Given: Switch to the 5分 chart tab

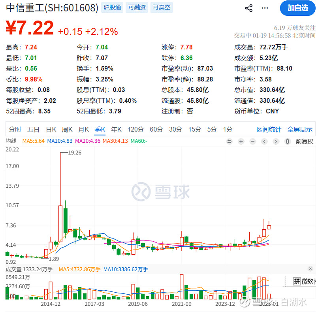Looking at the screenshot, I should (212, 129).
